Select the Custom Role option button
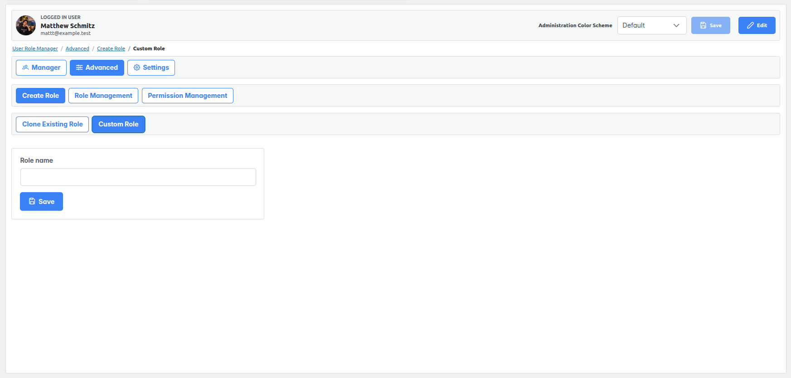Image resolution: width=791 pixels, height=378 pixels. [118, 124]
